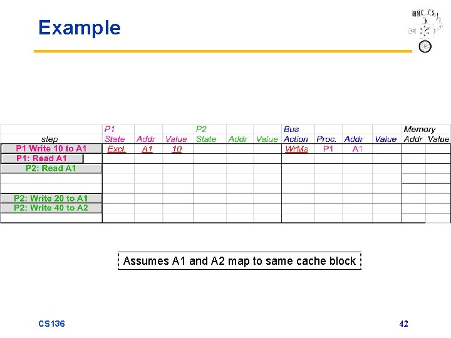Click the 'Memory' header label
451x338 pixels.
pyautogui.click(x=419, y=130)
